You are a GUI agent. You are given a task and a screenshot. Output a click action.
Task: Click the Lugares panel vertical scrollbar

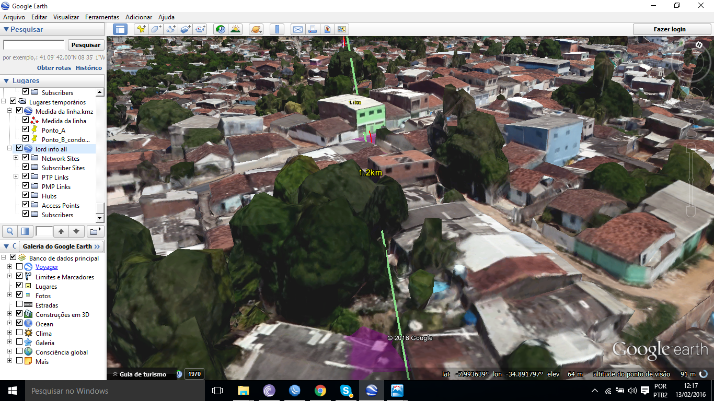[100, 155]
